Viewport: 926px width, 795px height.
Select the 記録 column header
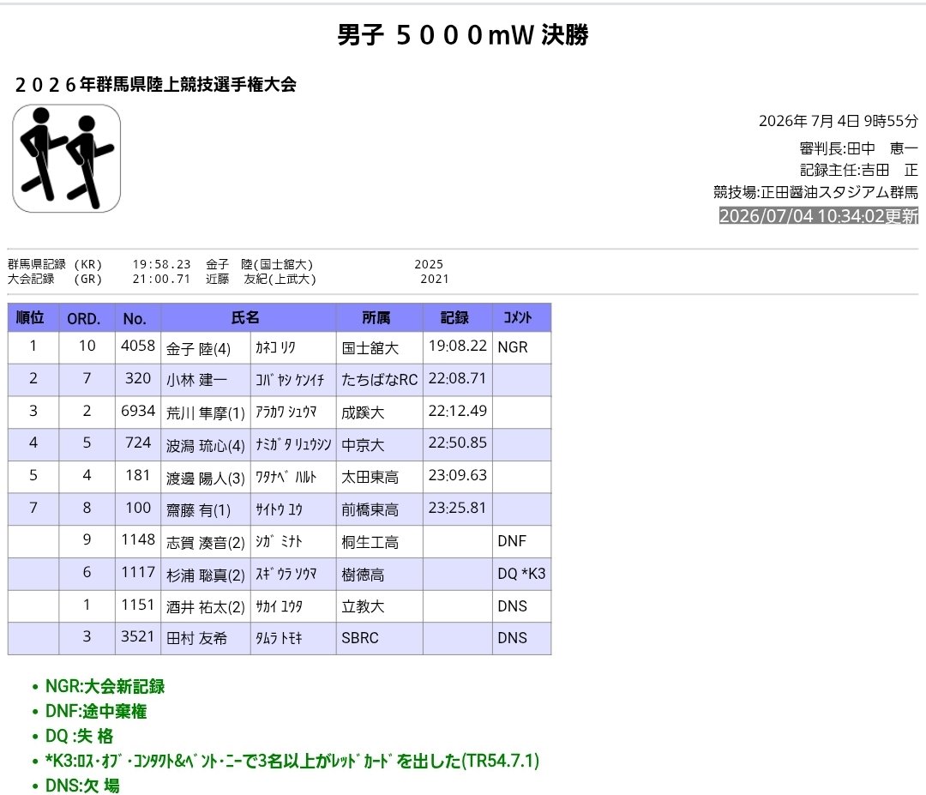457,318
